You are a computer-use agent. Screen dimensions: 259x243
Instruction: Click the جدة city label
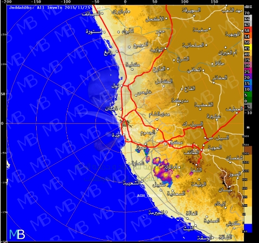click(x=116, y=135)
